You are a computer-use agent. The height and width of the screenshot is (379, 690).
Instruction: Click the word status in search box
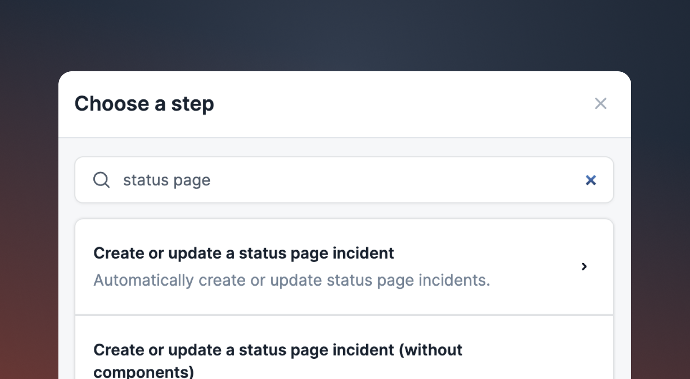click(x=146, y=180)
